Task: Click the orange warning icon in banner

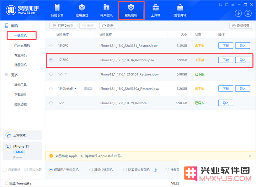Action: [51, 156]
